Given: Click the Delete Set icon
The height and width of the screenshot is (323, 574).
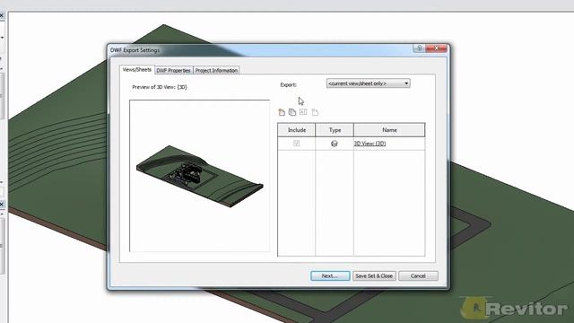Looking at the screenshot, I should pos(315,112).
